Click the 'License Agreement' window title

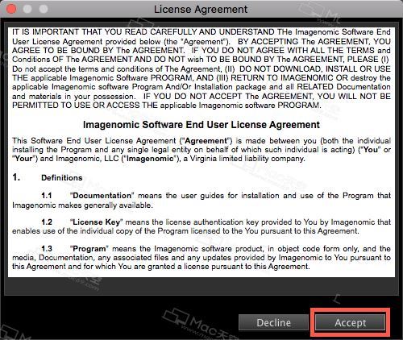pos(201,10)
